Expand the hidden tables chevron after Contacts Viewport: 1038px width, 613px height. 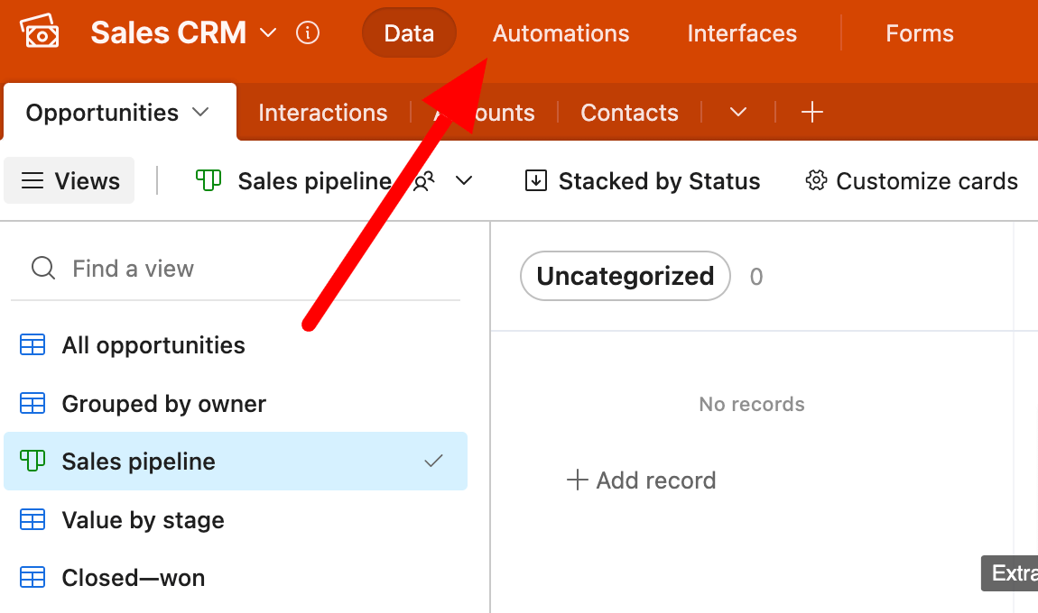click(x=738, y=113)
